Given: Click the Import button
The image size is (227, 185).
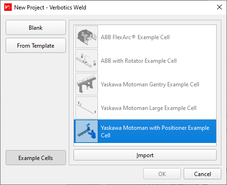Looking at the screenshot, I should [x=145, y=155].
